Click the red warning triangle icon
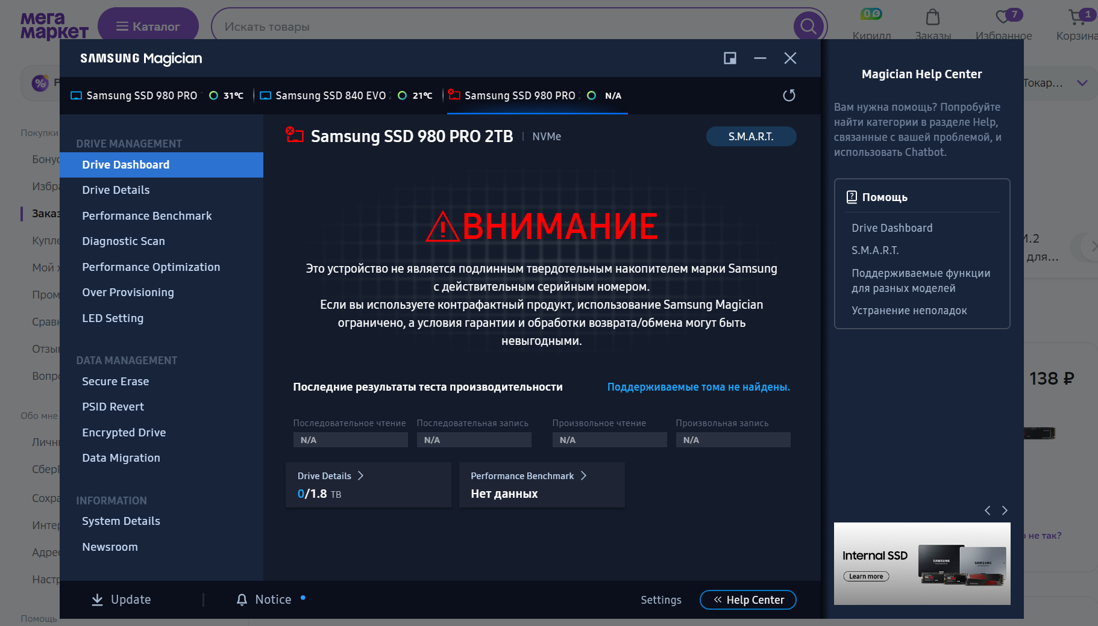1098x626 pixels. tap(443, 226)
